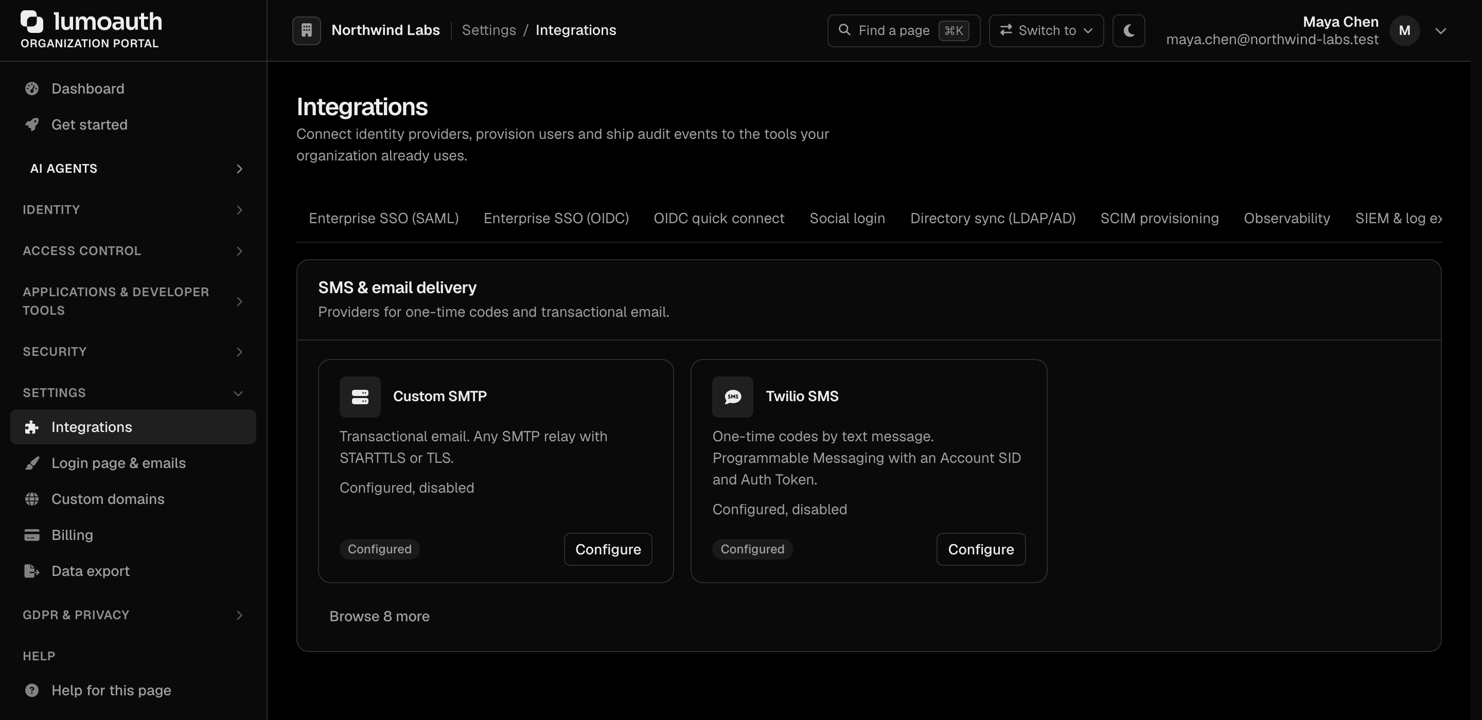Click the Custom domains globe icon
1482x720 pixels.
point(31,499)
